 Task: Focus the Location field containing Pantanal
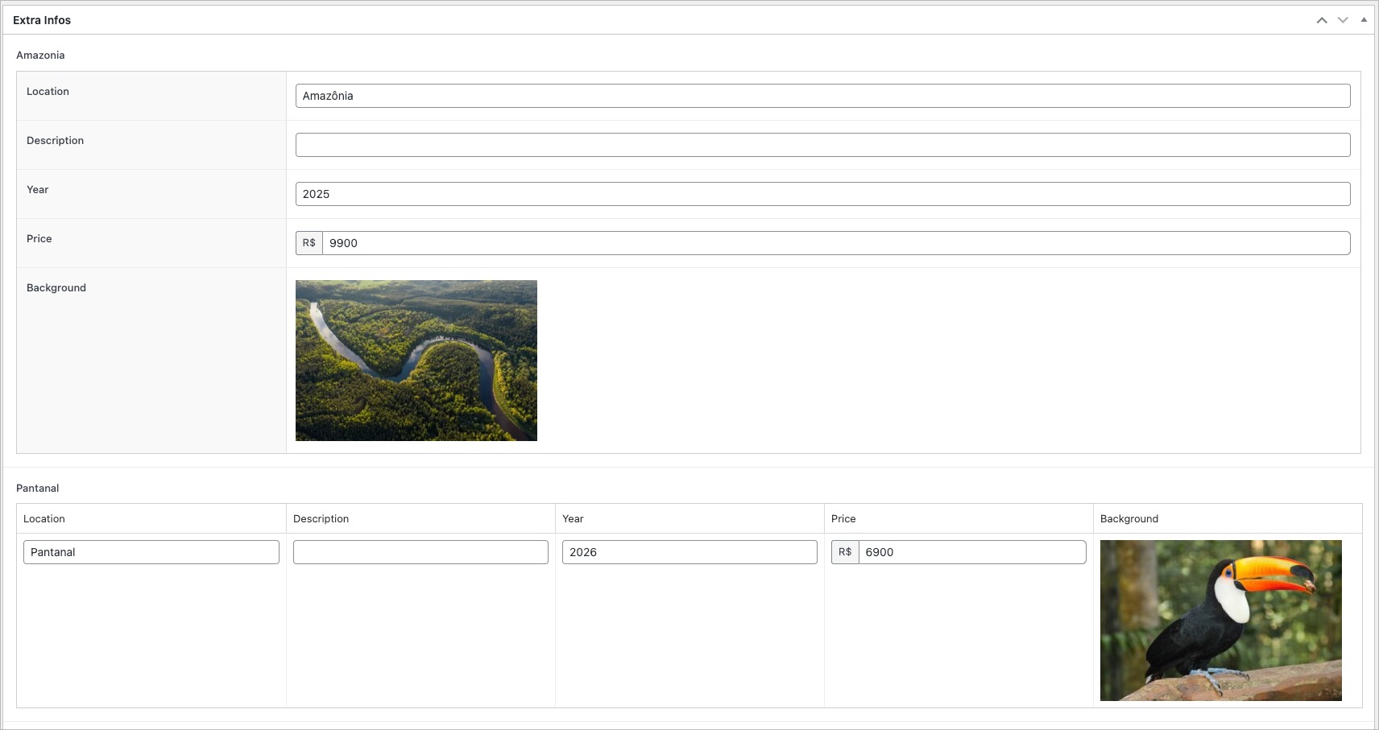click(151, 552)
